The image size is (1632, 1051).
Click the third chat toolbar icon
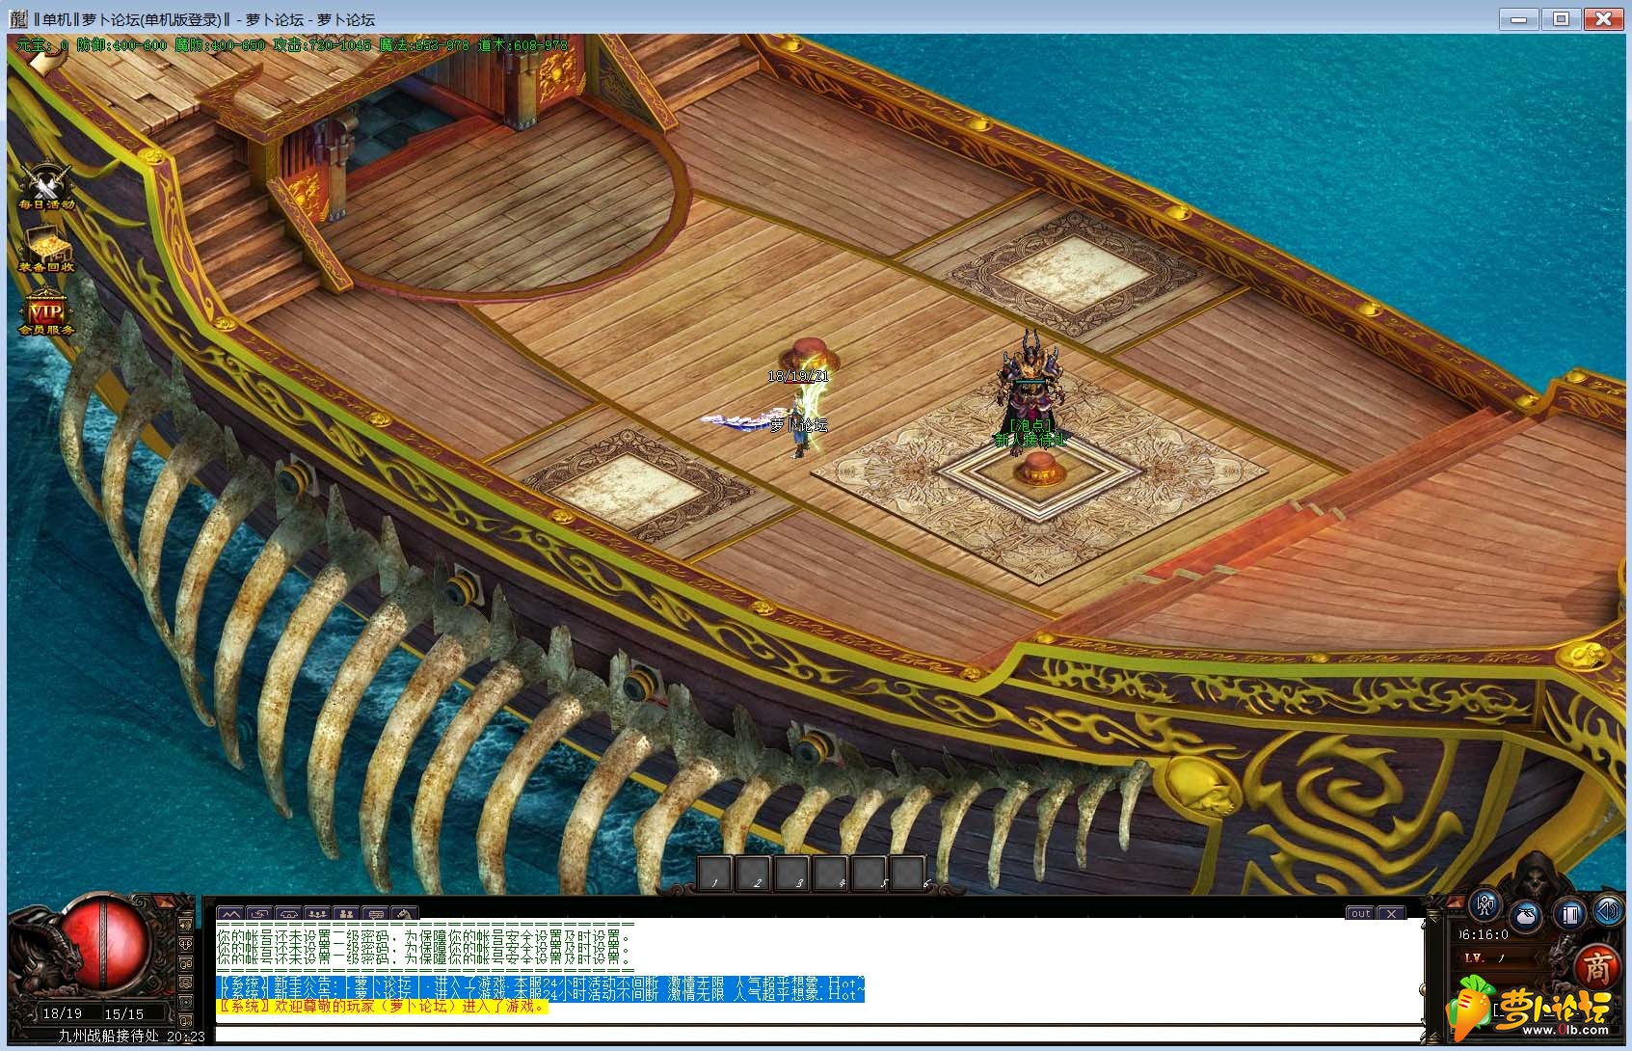pos(288,913)
